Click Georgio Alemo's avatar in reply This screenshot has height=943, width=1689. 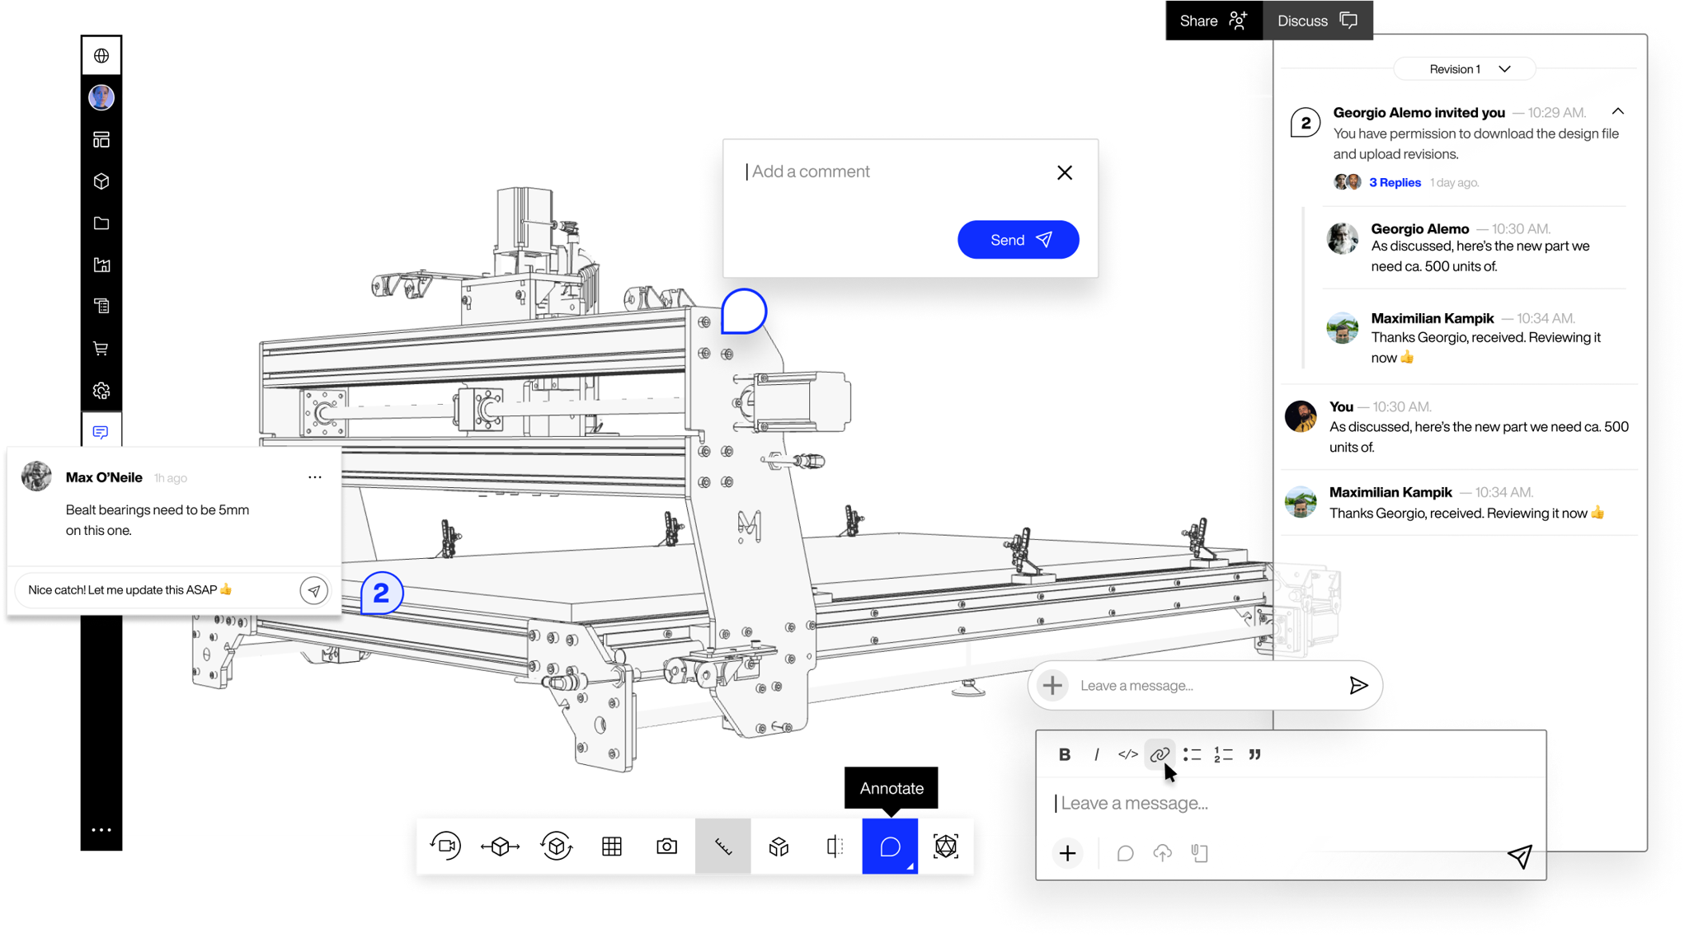coord(1342,239)
